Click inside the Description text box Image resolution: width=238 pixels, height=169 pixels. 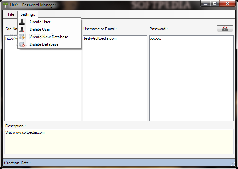point(119,142)
